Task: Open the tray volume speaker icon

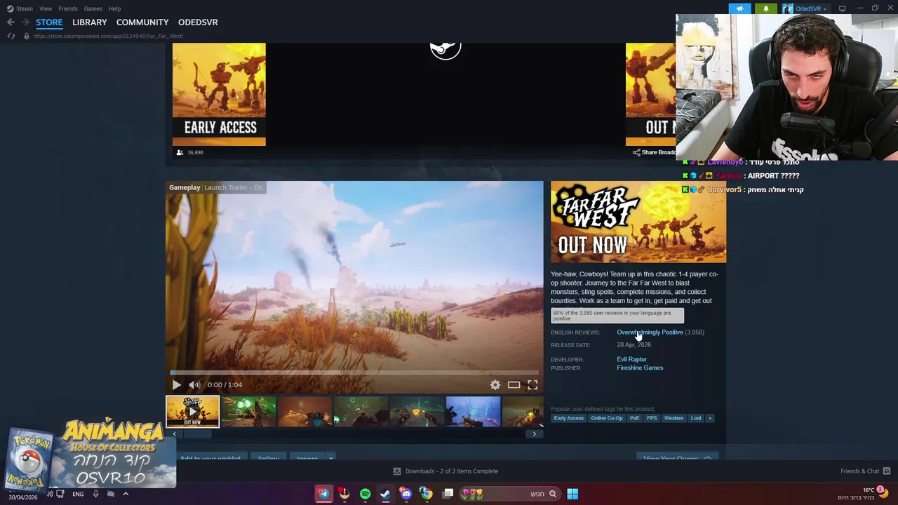Action: [50, 494]
